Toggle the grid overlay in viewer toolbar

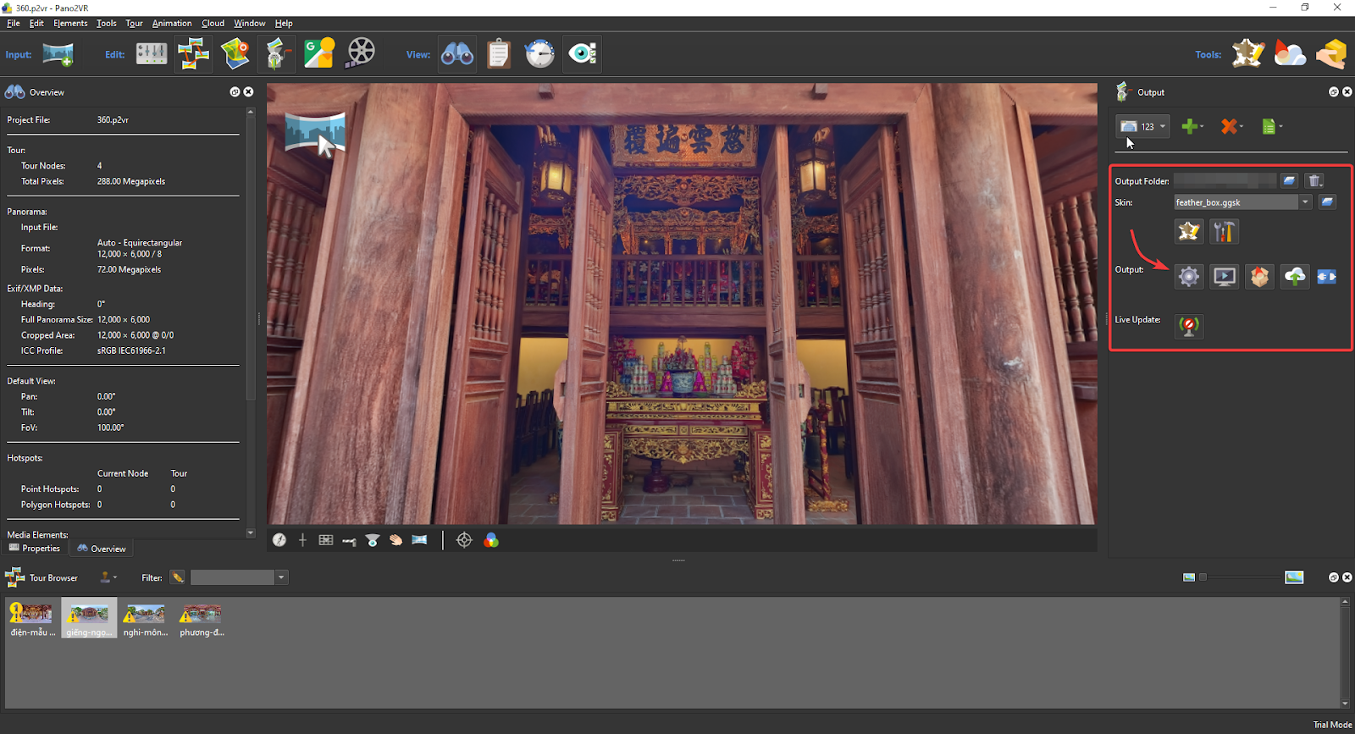[x=326, y=540]
